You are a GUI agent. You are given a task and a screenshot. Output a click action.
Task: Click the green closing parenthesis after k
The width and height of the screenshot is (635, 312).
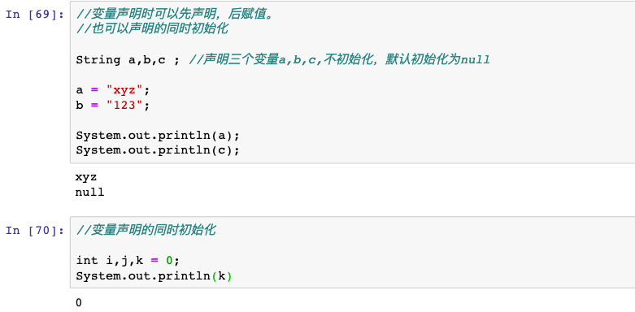click(229, 276)
